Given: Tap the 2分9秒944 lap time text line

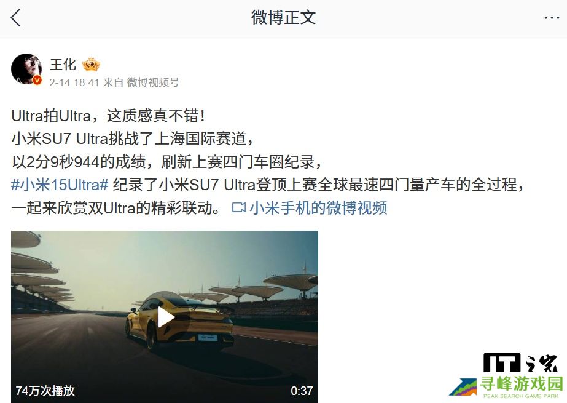Looking at the screenshot, I should click(x=166, y=162).
